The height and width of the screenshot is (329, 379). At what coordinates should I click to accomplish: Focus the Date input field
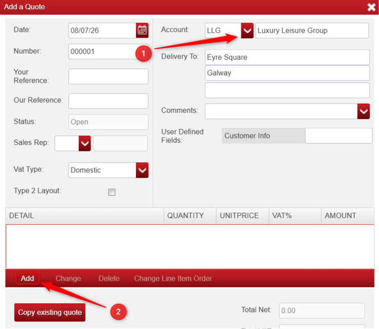pyautogui.click(x=102, y=30)
